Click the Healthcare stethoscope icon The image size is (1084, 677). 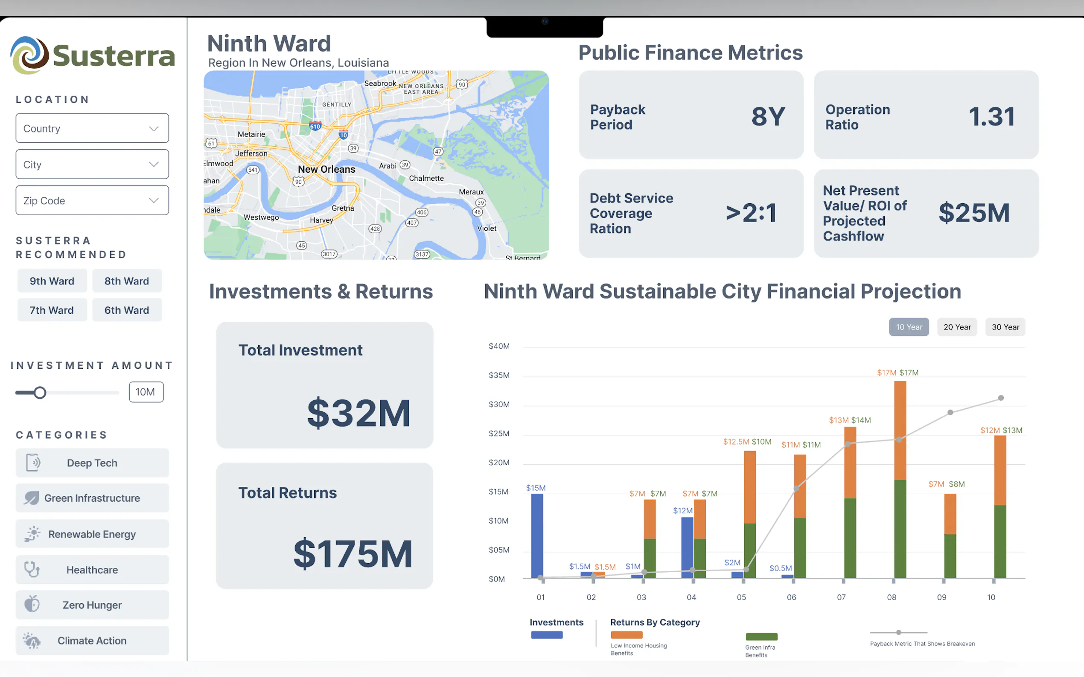click(x=32, y=569)
